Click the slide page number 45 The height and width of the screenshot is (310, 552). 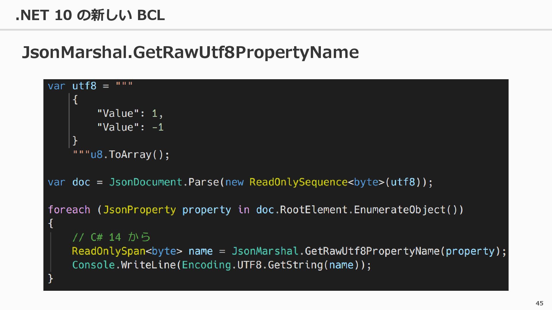point(540,303)
